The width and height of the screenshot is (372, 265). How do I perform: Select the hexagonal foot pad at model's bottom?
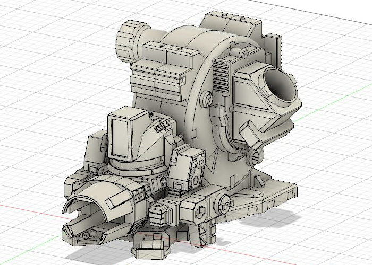coord(151,246)
